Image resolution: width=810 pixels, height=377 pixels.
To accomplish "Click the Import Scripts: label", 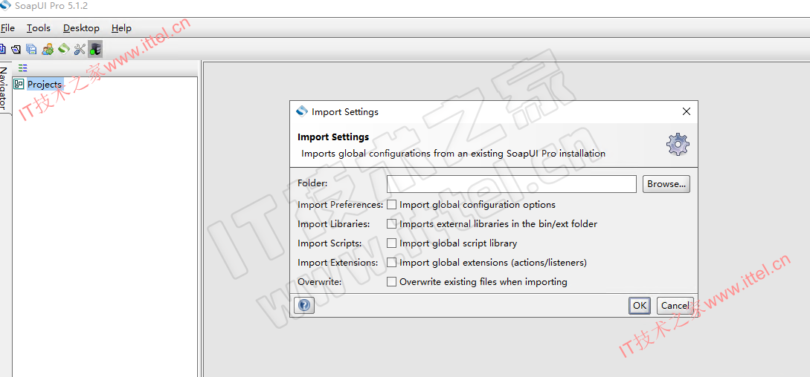I will (x=330, y=243).
